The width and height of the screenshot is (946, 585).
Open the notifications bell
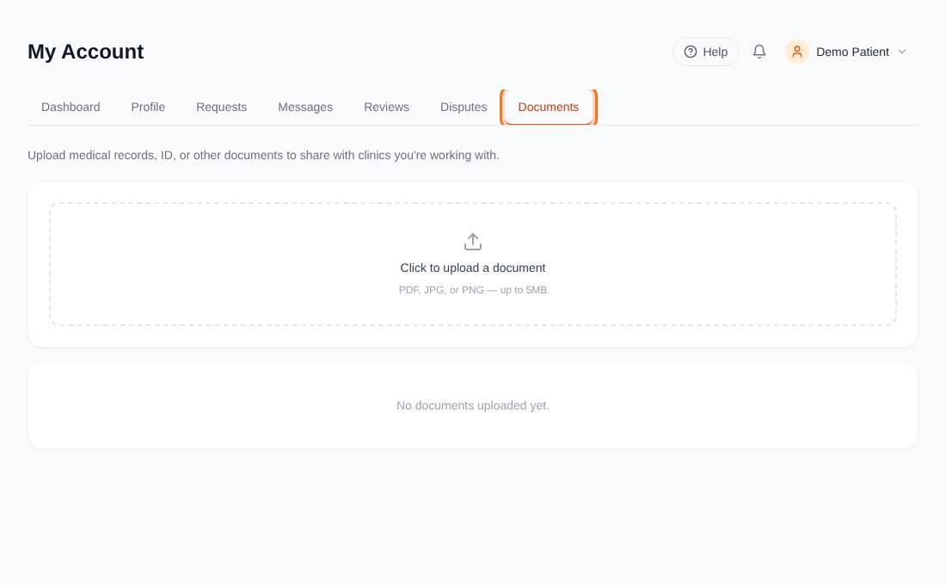coord(759,52)
